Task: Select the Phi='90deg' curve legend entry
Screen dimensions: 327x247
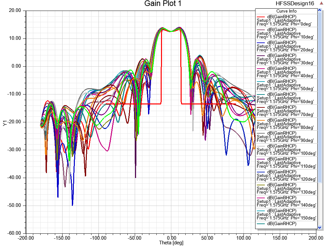Action: (x=286, y=137)
